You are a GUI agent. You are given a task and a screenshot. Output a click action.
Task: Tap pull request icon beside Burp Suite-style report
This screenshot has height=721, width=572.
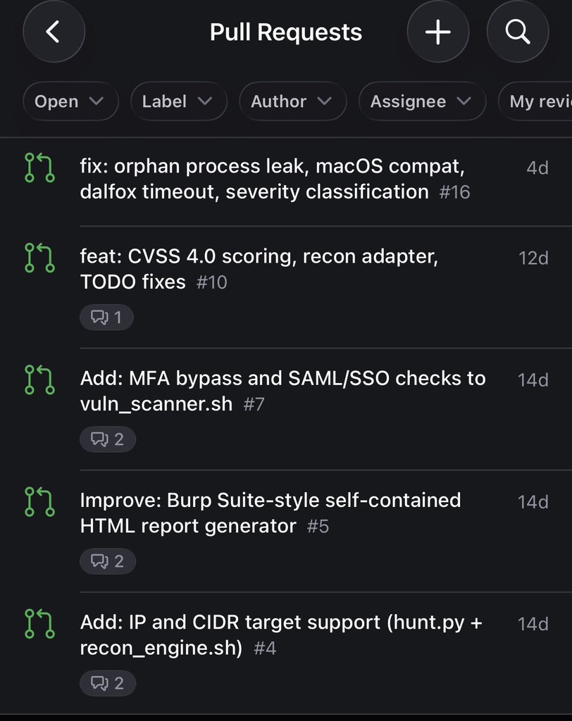click(x=39, y=501)
